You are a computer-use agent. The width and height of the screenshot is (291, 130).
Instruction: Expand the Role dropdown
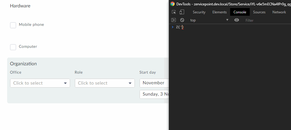[105, 83]
